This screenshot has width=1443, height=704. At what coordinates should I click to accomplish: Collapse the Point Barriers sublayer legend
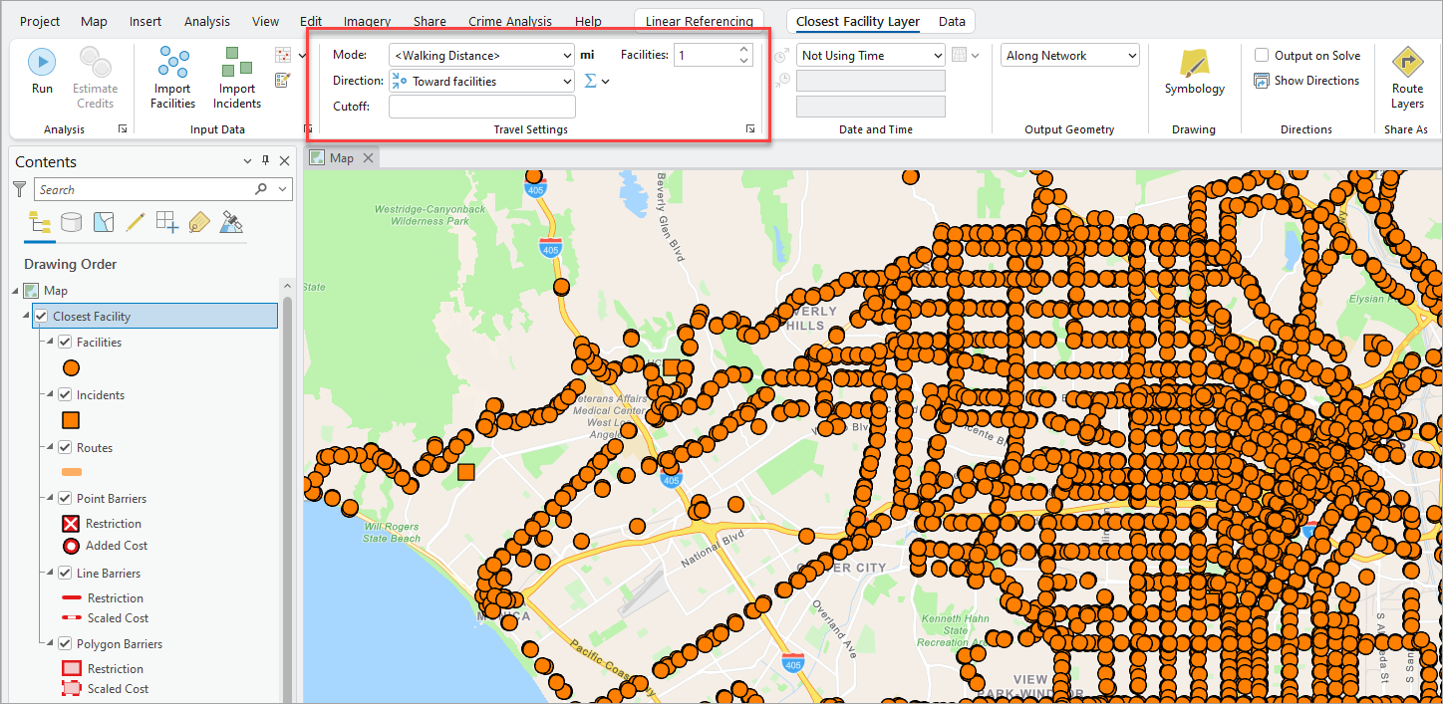50,497
